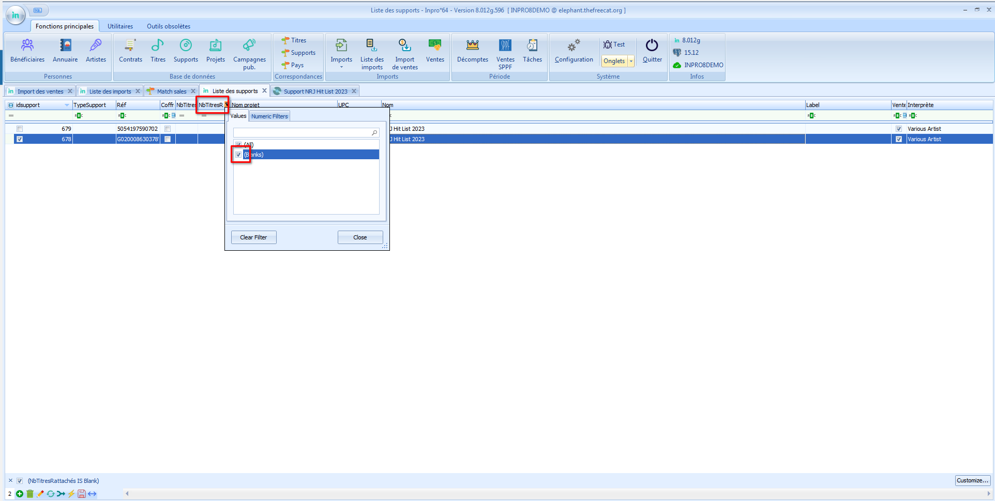This screenshot has height=501, width=995.
Task: Open the Utilitaires ribbon tab
Action: point(120,26)
